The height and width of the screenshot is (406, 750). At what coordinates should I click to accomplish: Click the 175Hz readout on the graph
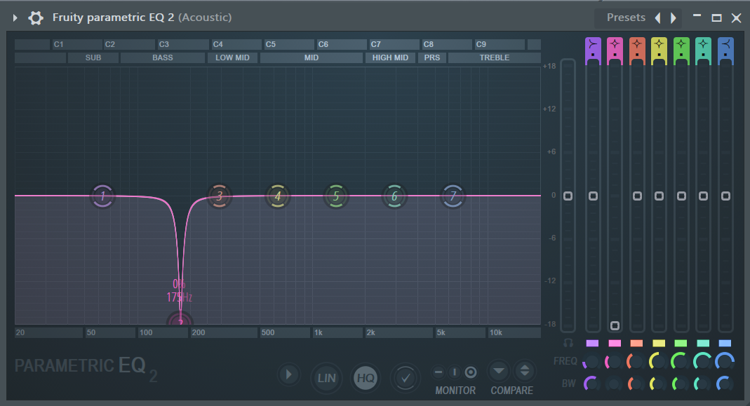180,297
